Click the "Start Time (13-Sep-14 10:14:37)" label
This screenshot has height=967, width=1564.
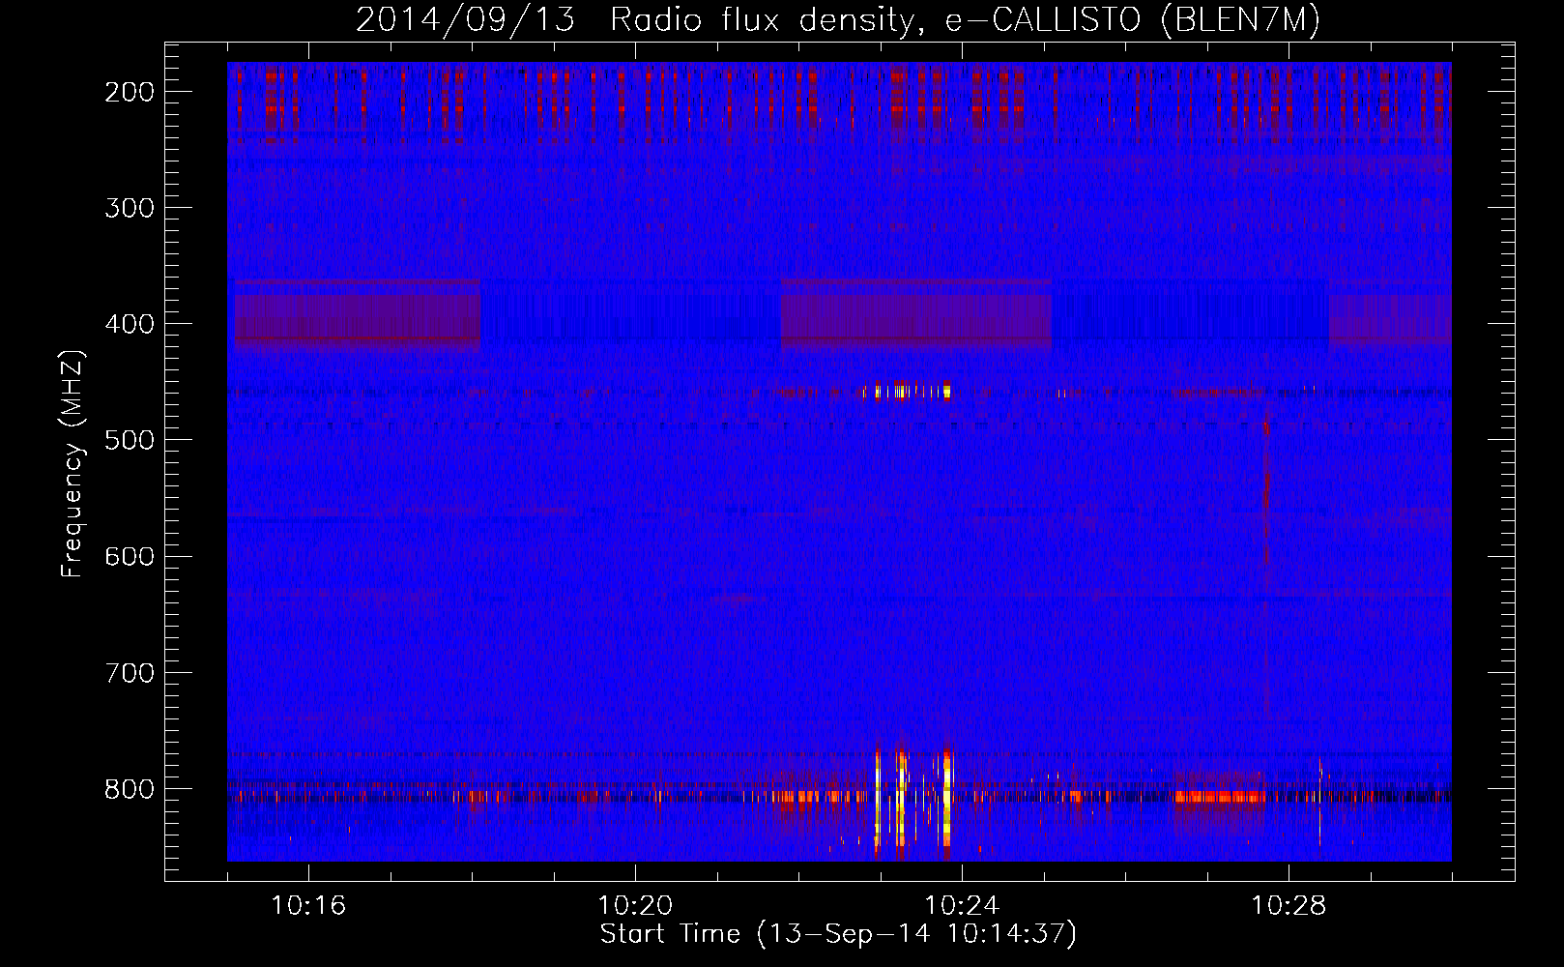coord(838,934)
